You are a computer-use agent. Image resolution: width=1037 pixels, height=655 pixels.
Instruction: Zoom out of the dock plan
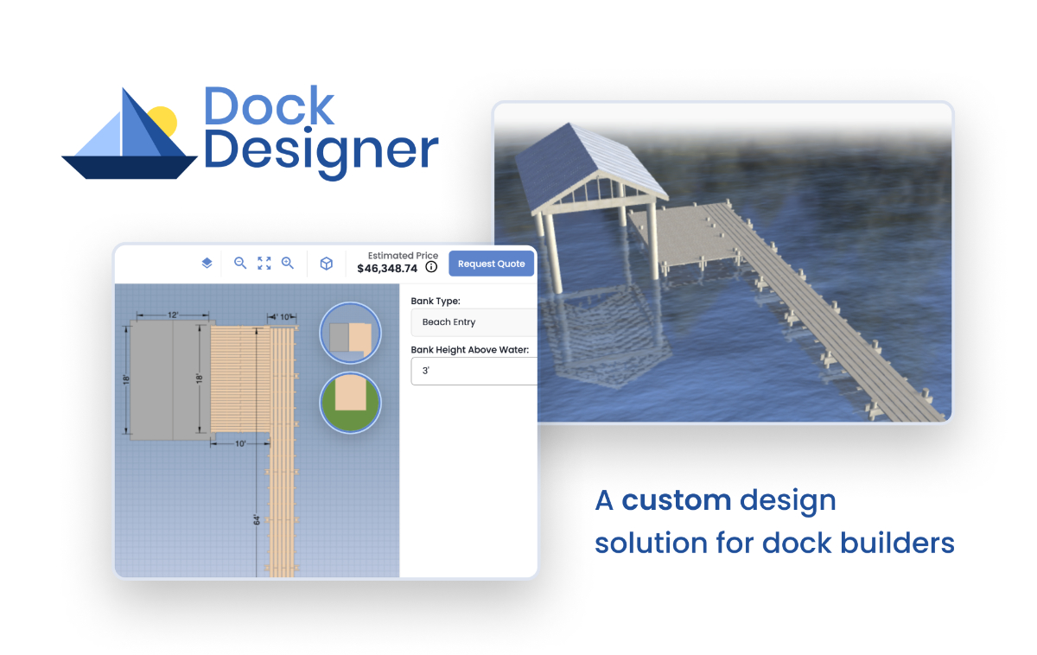tap(240, 264)
